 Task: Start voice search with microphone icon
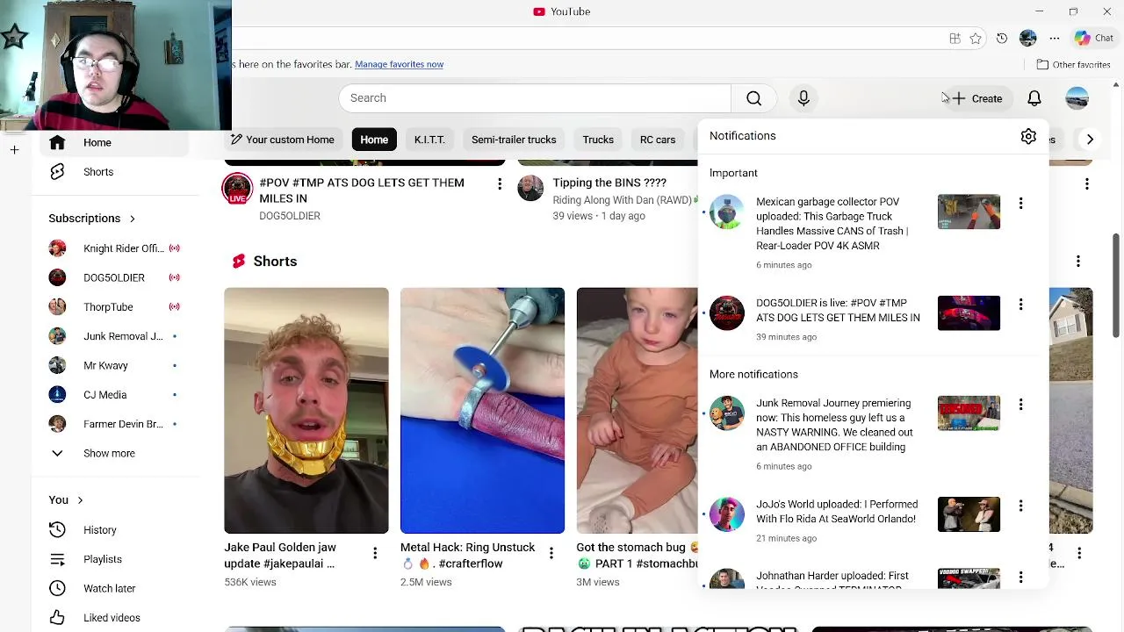coord(803,98)
